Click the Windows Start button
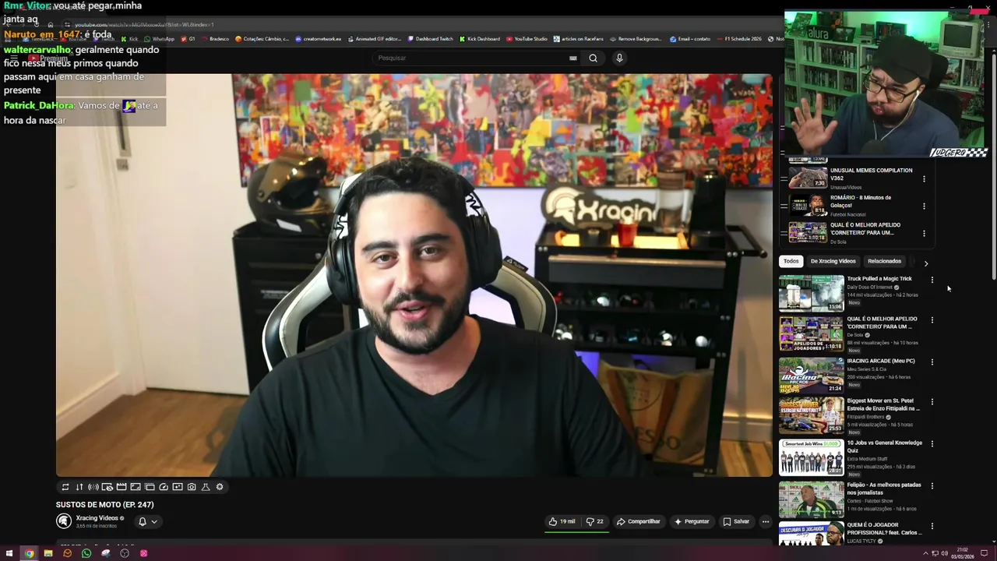The height and width of the screenshot is (561, 997). click(x=9, y=553)
